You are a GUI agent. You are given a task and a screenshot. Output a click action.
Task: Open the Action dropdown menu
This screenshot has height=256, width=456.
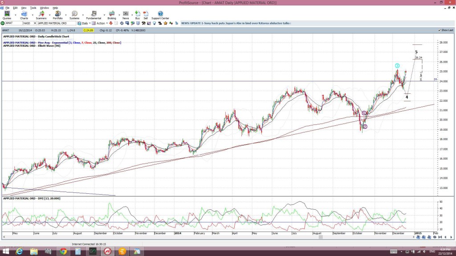(x=107, y=23)
